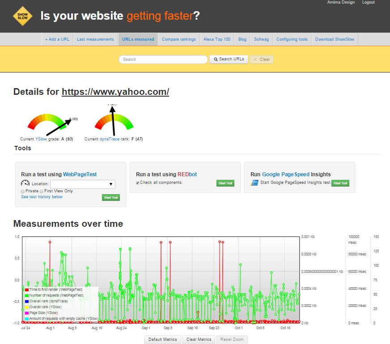Click the Search URLs button
390x344 pixels.
point(229,59)
